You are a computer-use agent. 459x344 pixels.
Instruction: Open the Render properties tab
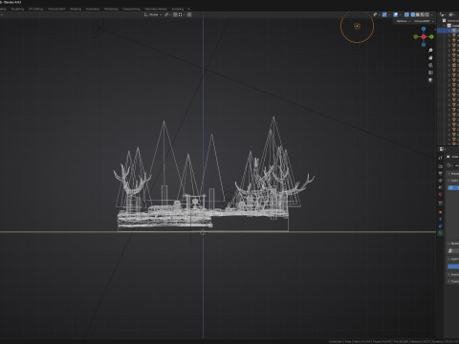coord(441,166)
